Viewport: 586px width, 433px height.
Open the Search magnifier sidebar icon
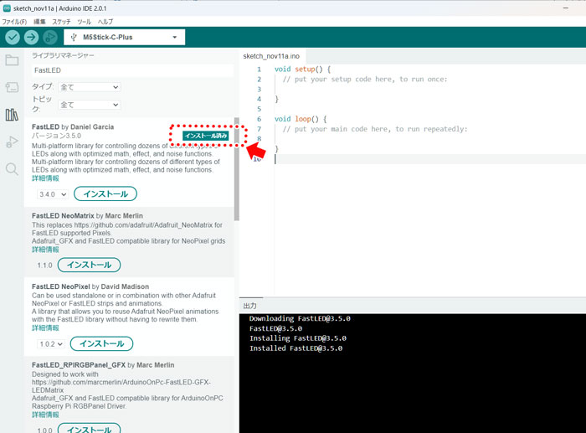(x=12, y=169)
